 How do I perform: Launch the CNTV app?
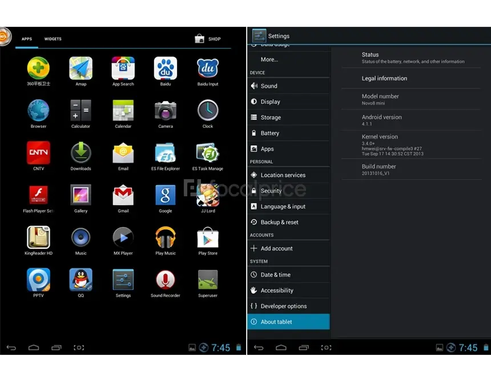38,152
